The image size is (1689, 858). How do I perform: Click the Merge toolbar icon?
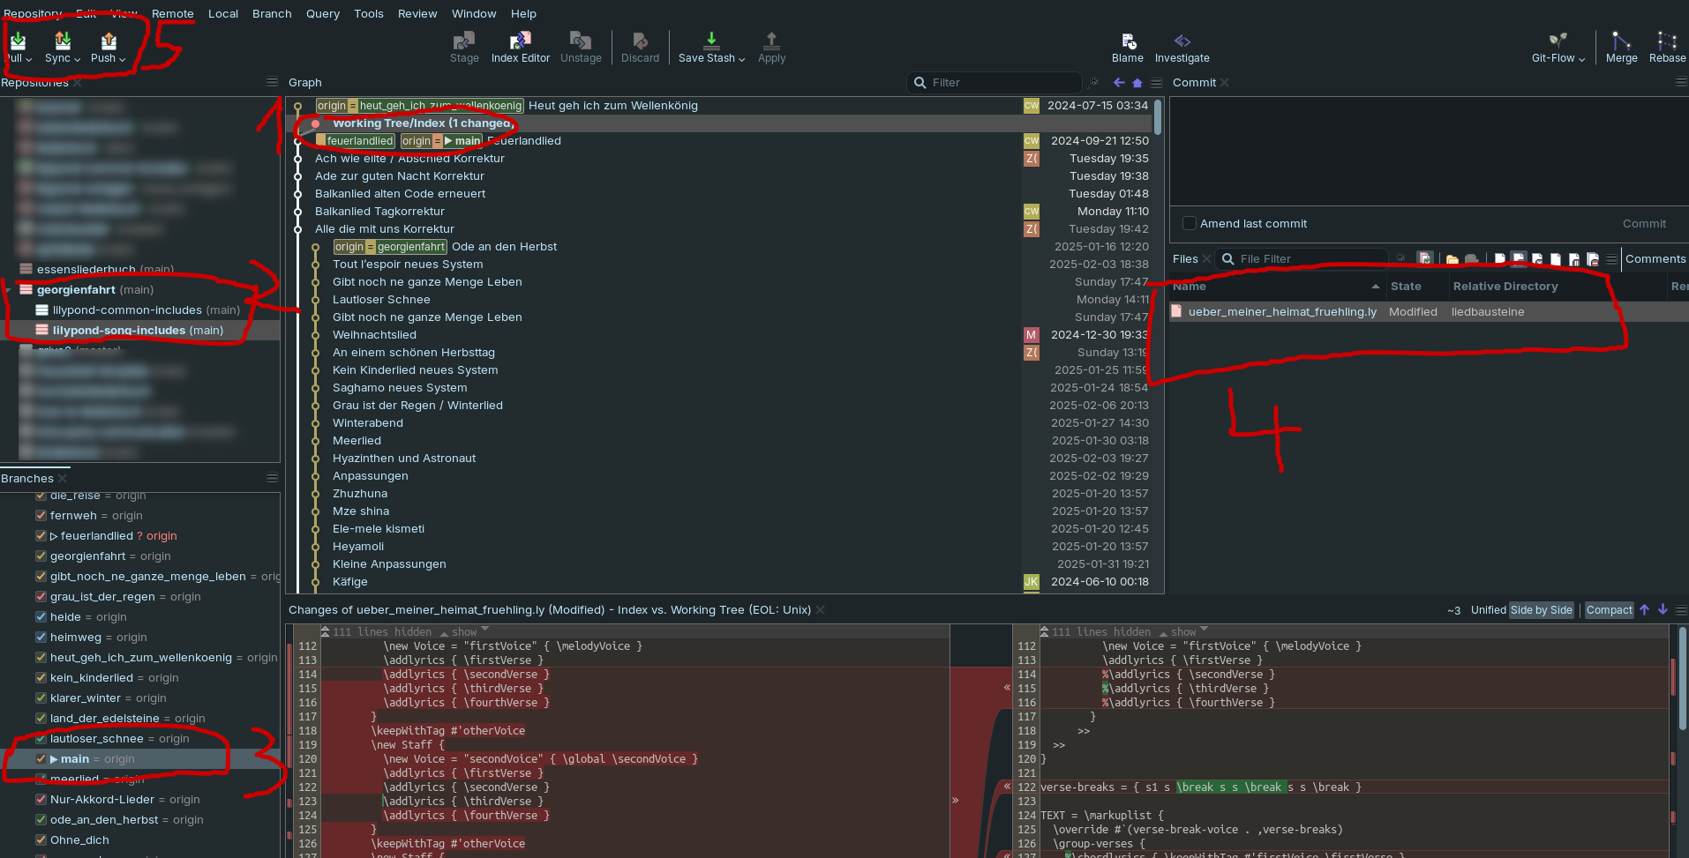pyautogui.click(x=1621, y=41)
